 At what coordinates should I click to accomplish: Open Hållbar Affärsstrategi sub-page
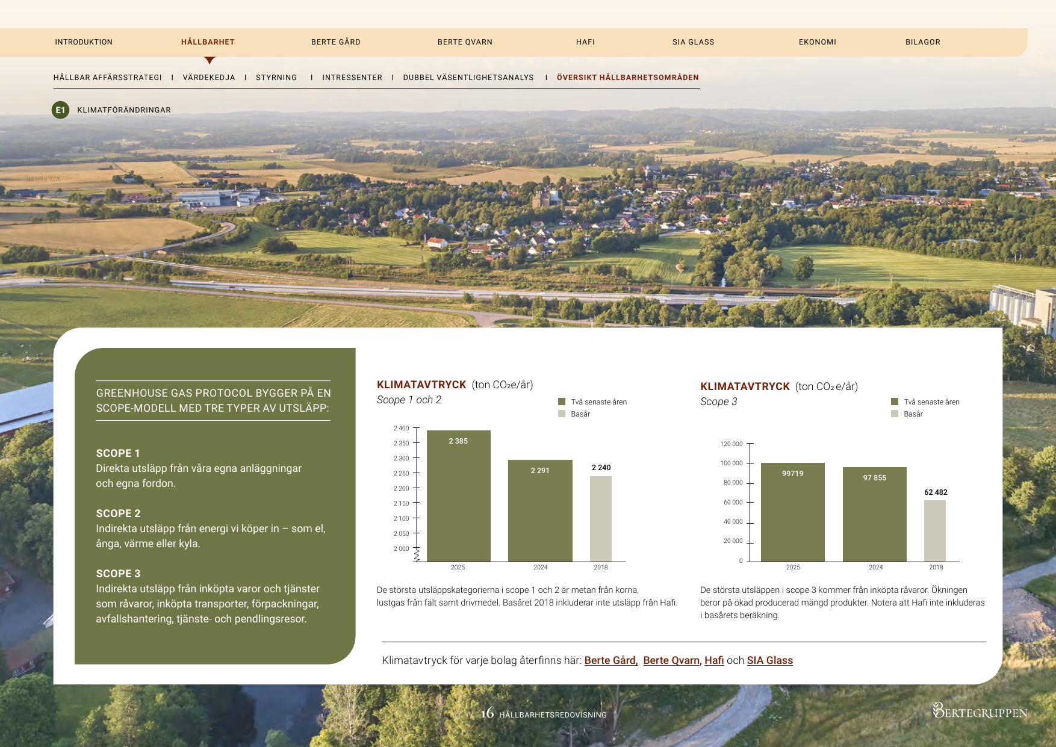(108, 78)
